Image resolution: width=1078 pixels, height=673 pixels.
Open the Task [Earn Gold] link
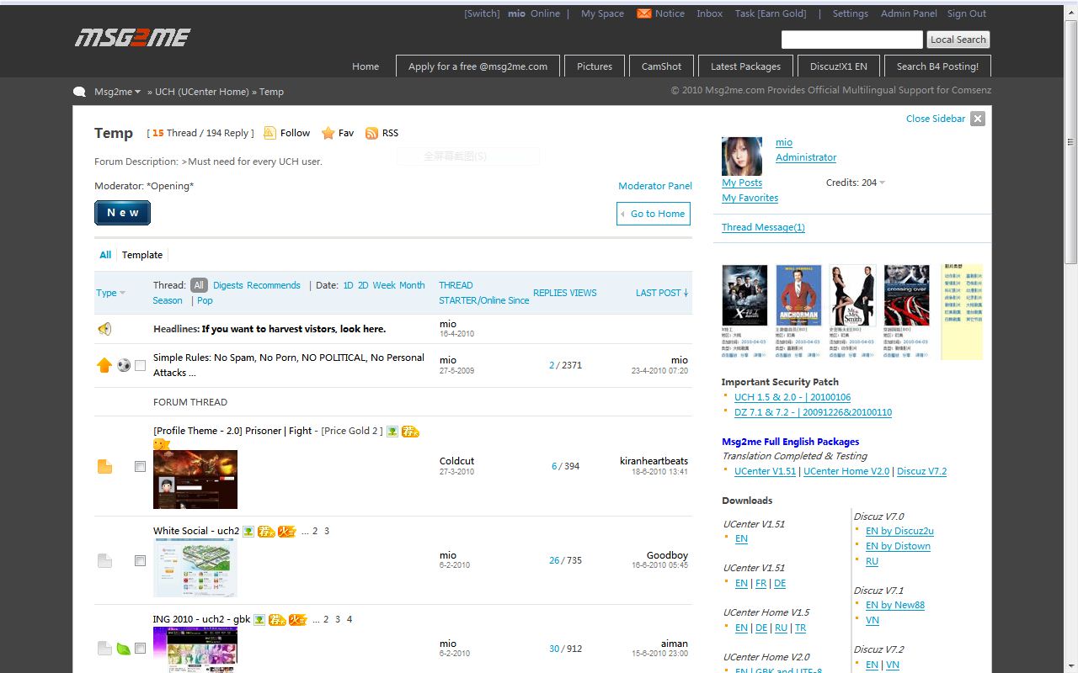click(771, 13)
